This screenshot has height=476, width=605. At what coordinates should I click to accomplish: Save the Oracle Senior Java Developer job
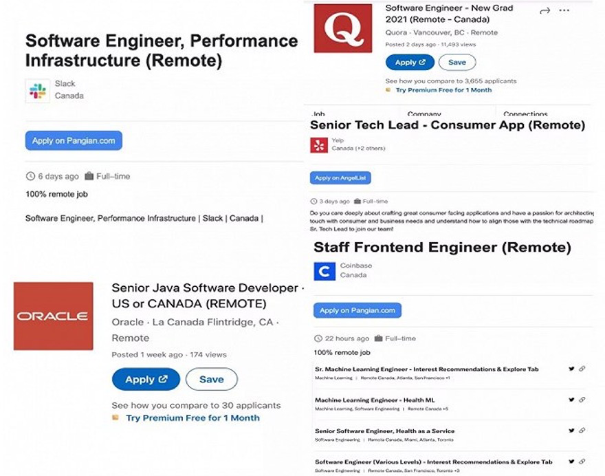[x=211, y=379]
